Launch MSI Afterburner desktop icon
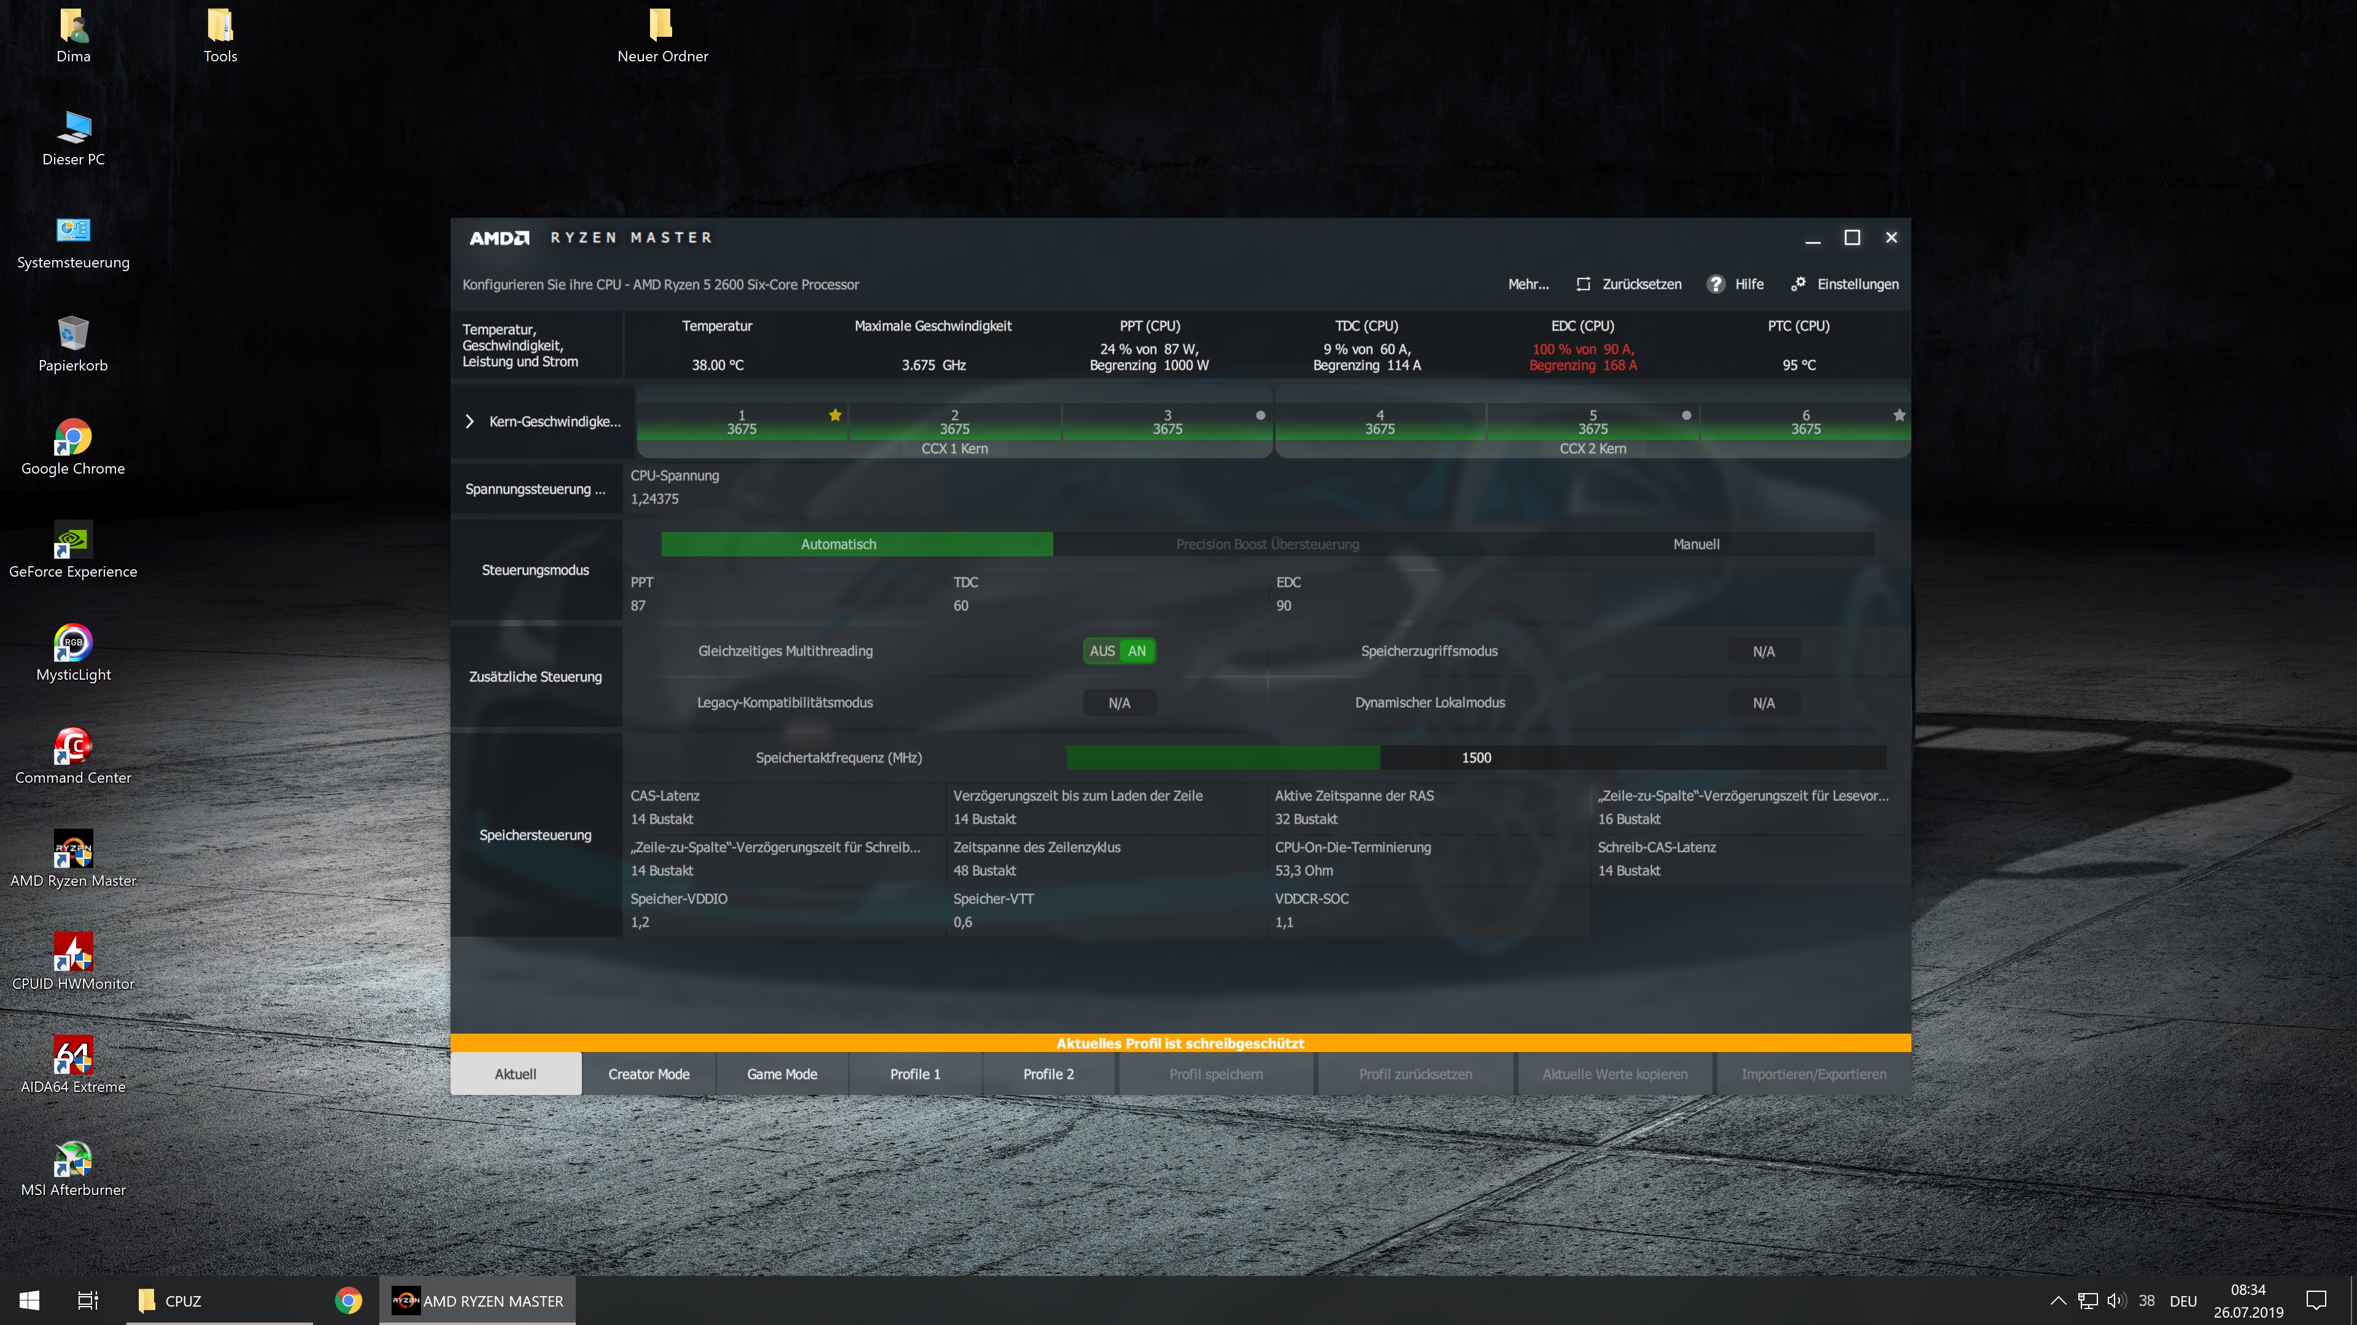 click(73, 1159)
